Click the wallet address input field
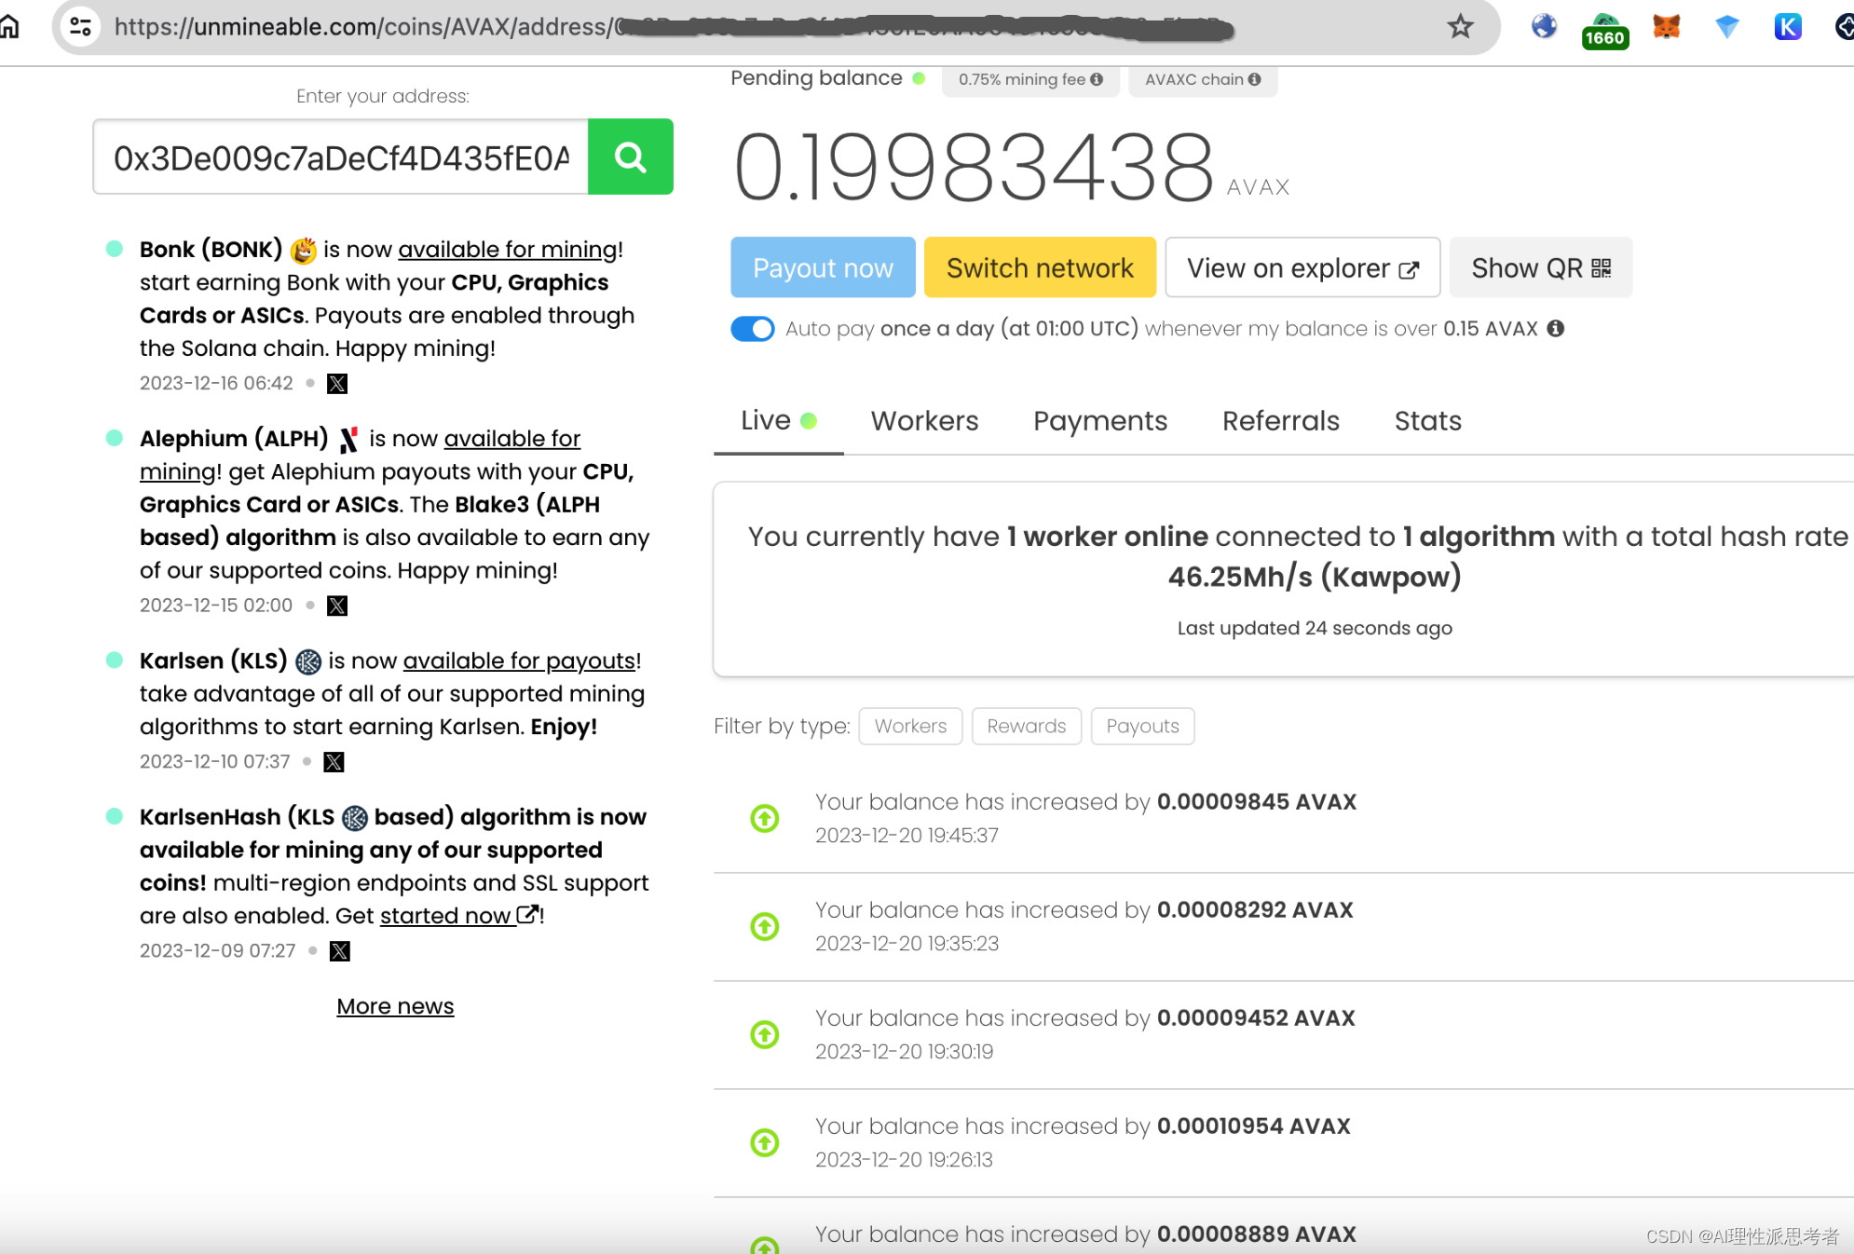Screen dimensions: 1854x1254 pyautogui.click(x=341, y=157)
